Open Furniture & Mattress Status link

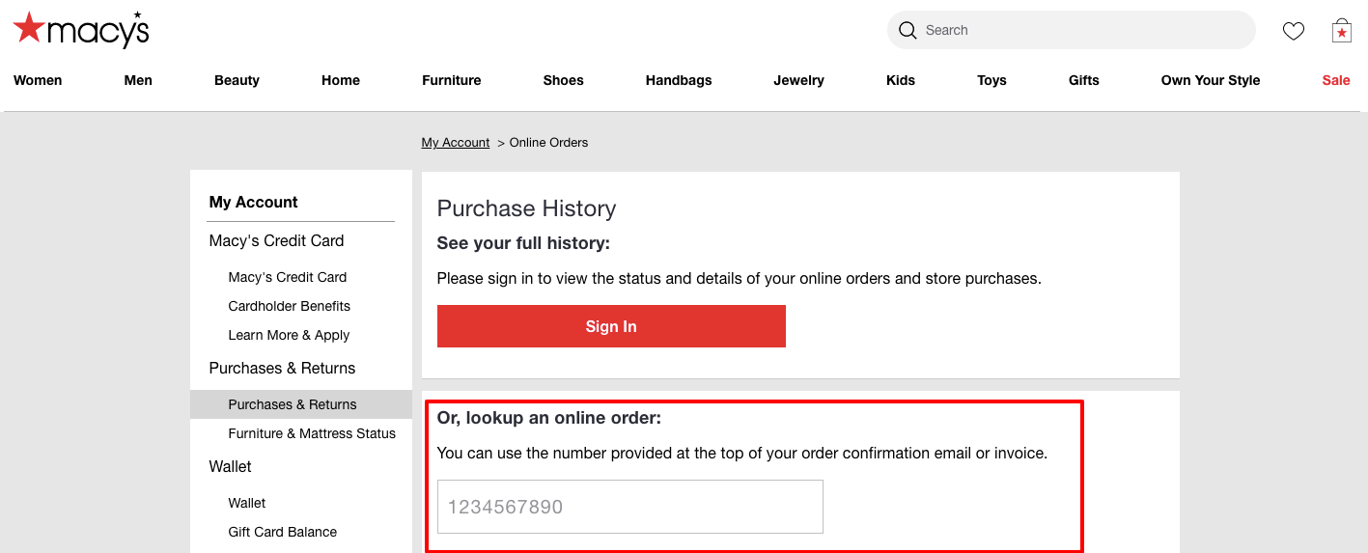[312, 433]
